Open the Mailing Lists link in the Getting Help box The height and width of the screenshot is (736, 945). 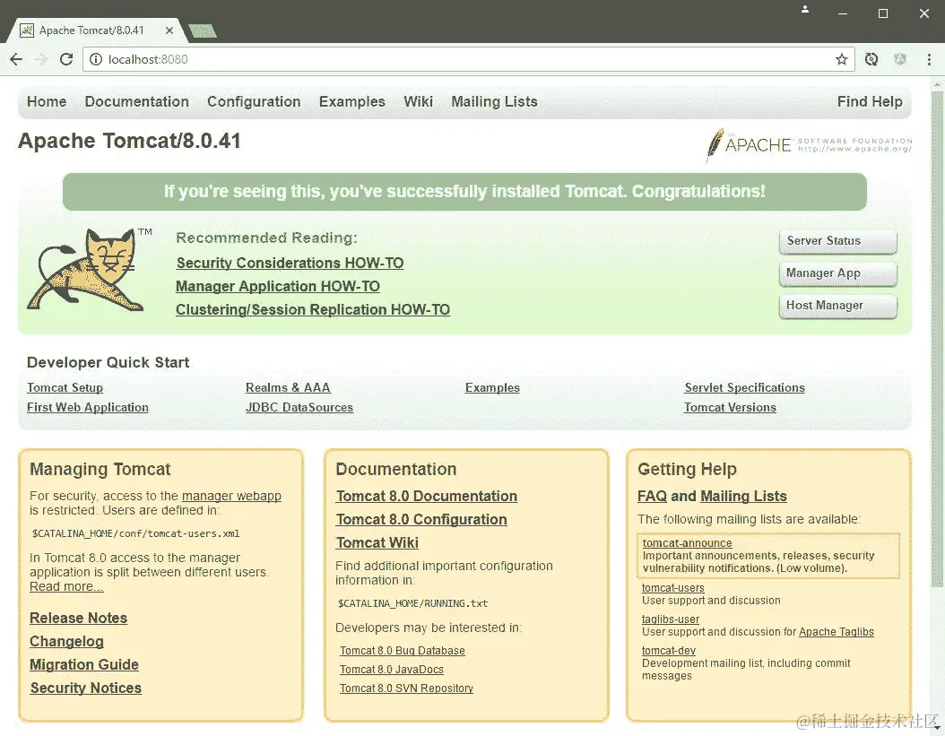743,497
